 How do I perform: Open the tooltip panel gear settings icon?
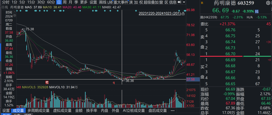click(x=15, y=15)
